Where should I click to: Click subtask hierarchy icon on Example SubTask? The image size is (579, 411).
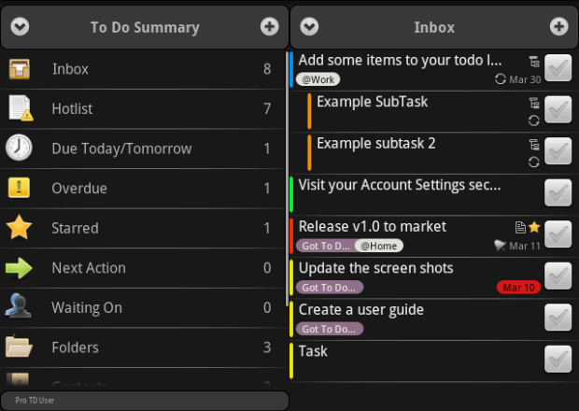(534, 103)
